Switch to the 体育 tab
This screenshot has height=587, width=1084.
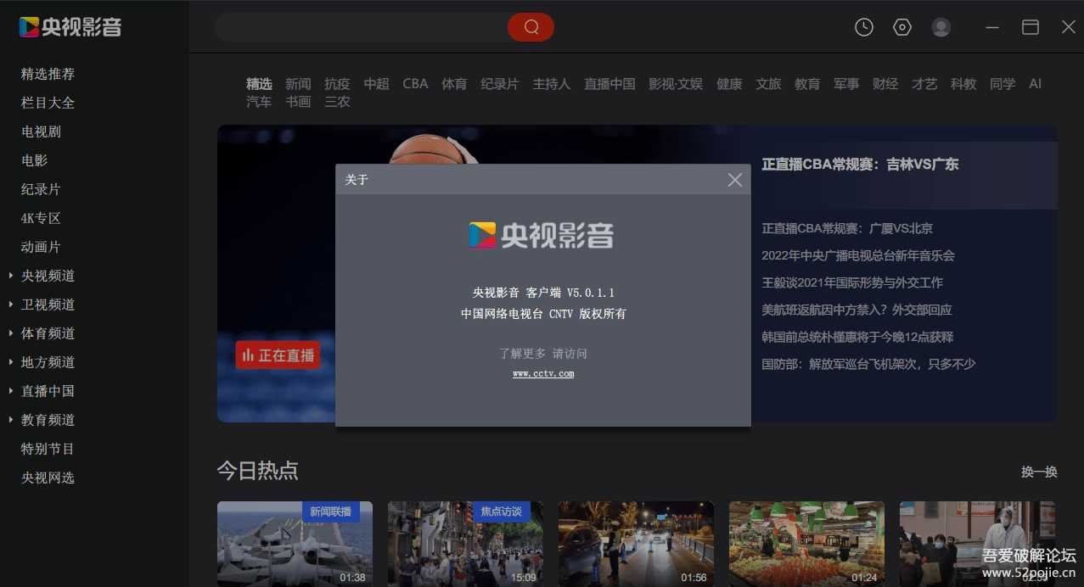click(454, 84)
